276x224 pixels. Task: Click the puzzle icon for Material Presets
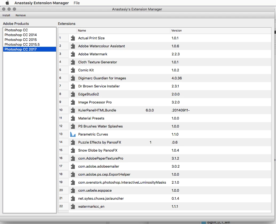73,118
